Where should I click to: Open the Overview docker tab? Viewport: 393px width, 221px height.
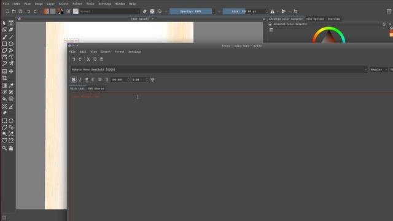click(333, 19)
